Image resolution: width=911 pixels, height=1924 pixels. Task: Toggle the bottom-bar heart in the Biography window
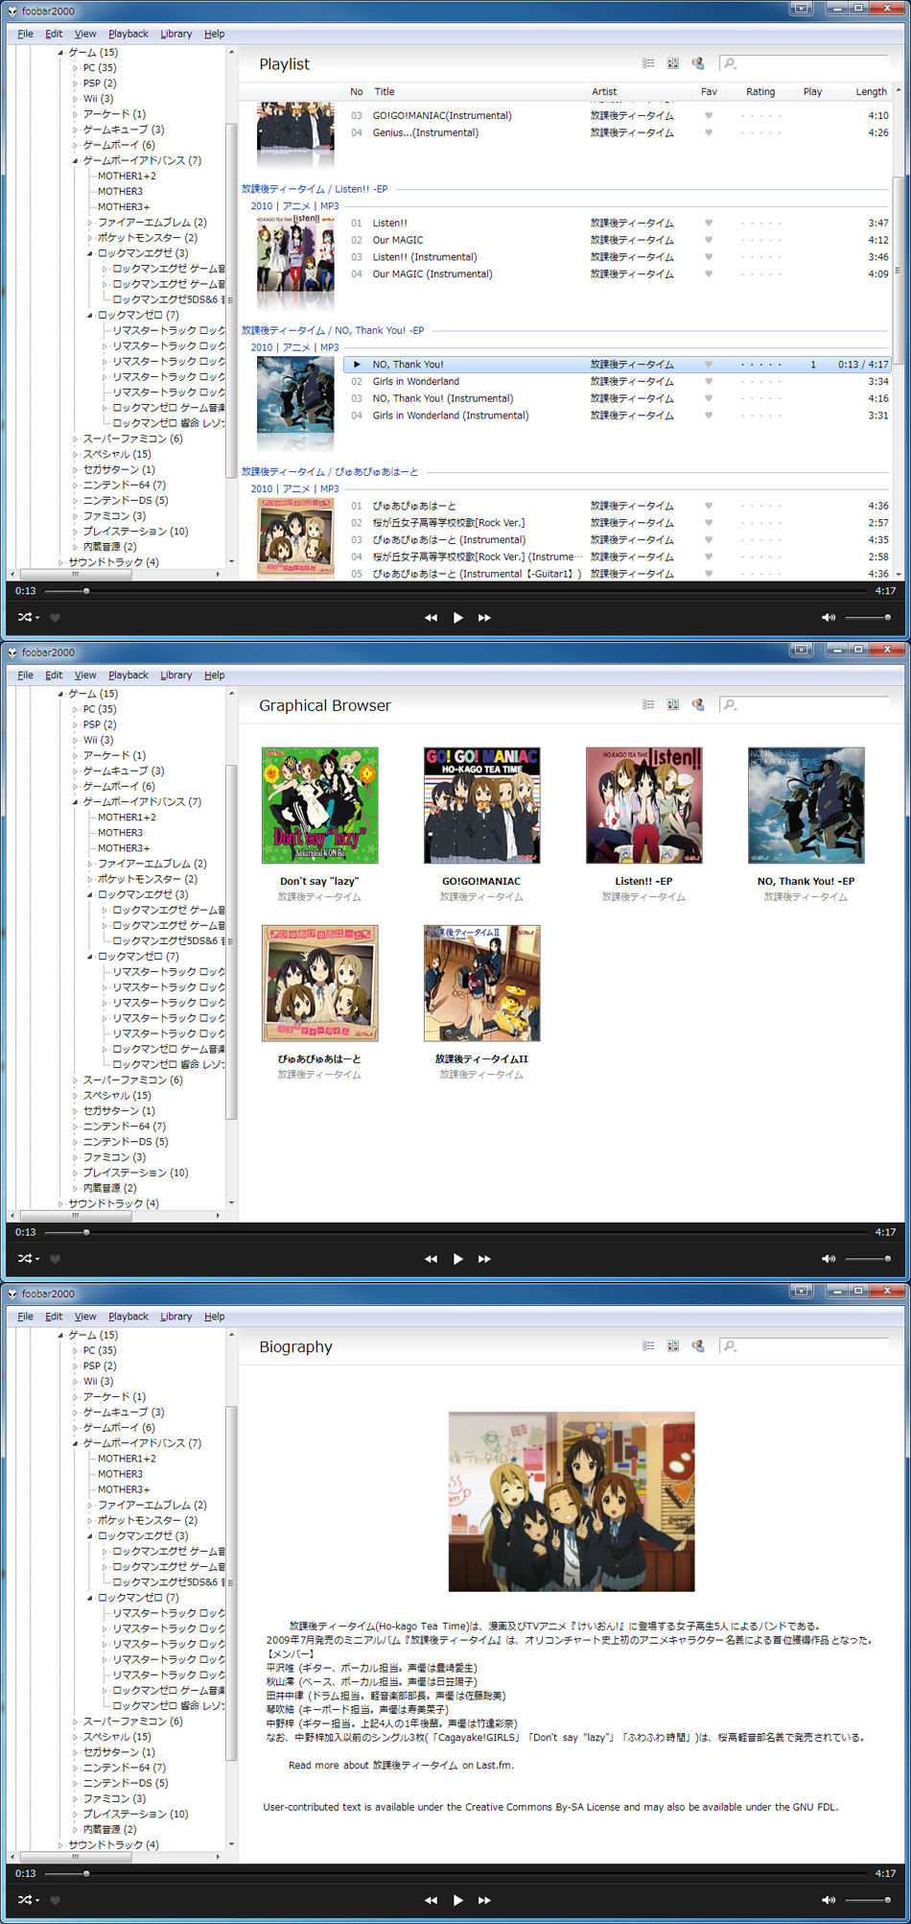pos(55,1900)
